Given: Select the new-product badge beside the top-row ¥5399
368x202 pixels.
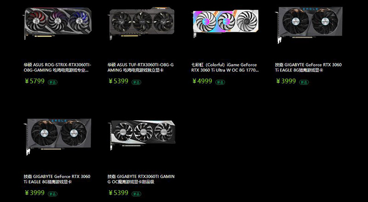Looking at the screenshot, I should [x=136, y=82].
